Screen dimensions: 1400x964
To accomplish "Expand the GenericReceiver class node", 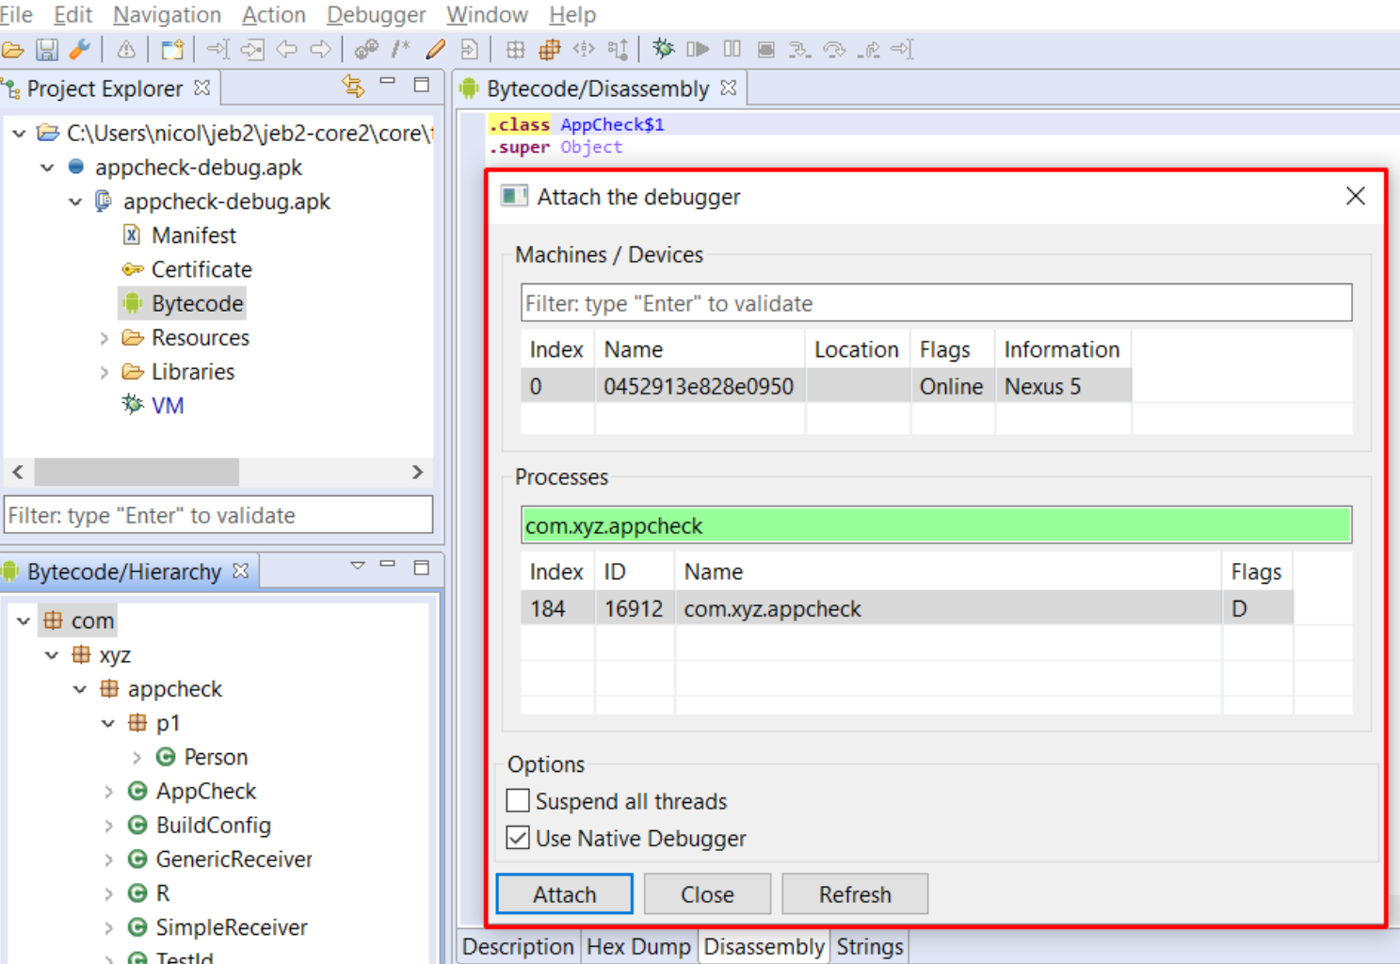I will [x=109, y=860].
